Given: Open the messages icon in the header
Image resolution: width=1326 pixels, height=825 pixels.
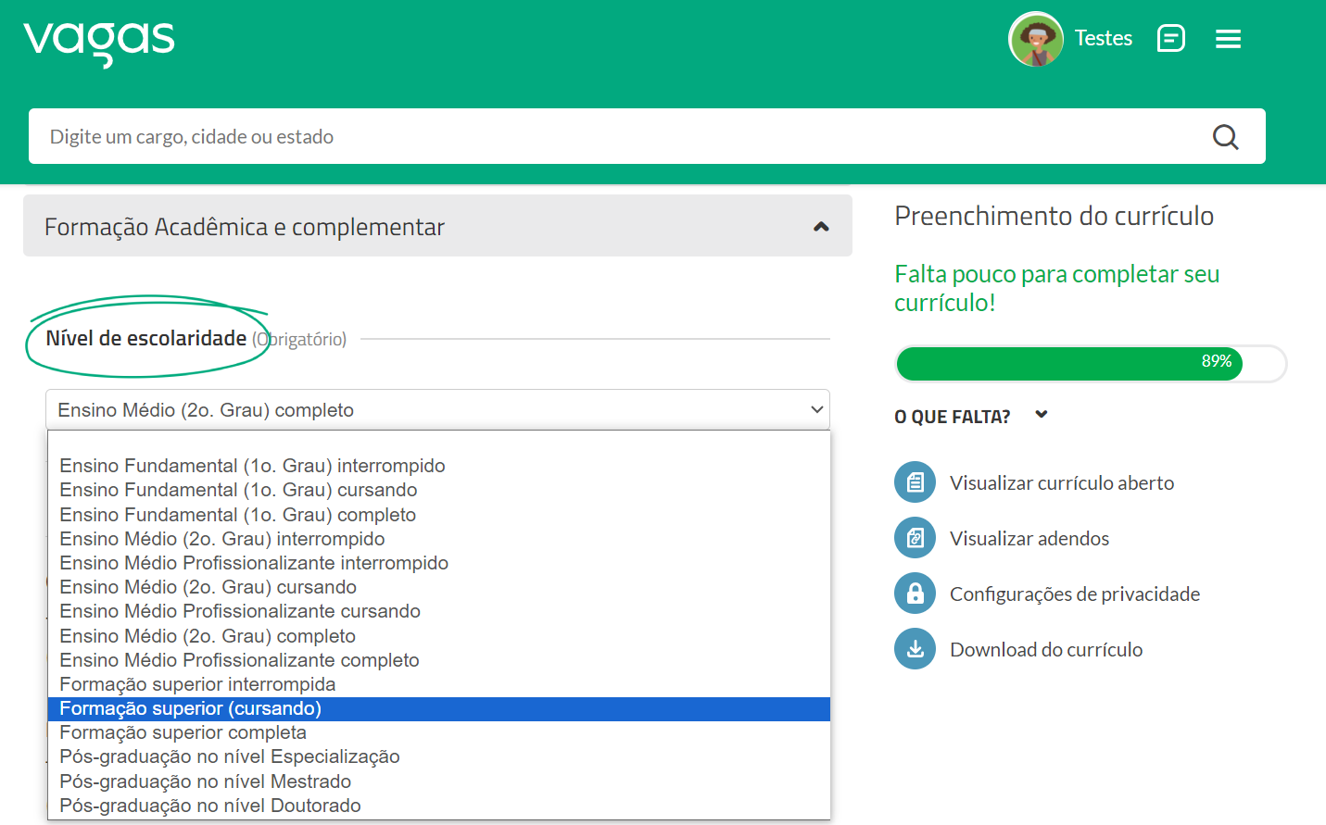Looking at the screenshot, I should point(1170,38).
